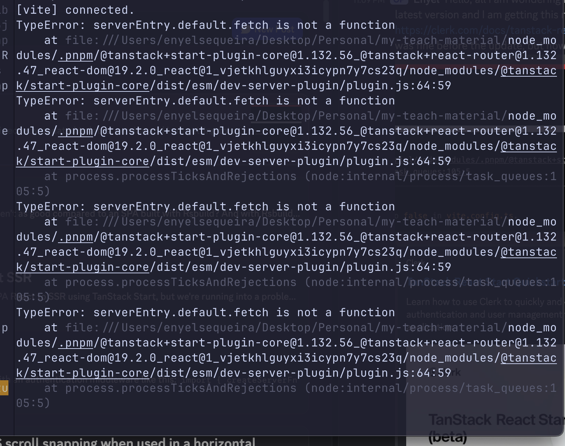Open the bottommost .pnpm path link
This screenshot has height=446, width=565.
pos(76,343)
